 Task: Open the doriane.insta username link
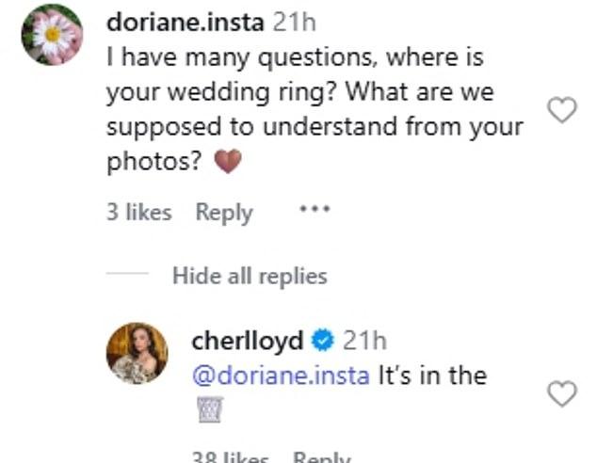186,23
